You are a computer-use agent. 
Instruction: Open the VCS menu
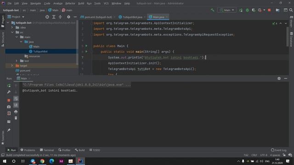tap(106, 3)
